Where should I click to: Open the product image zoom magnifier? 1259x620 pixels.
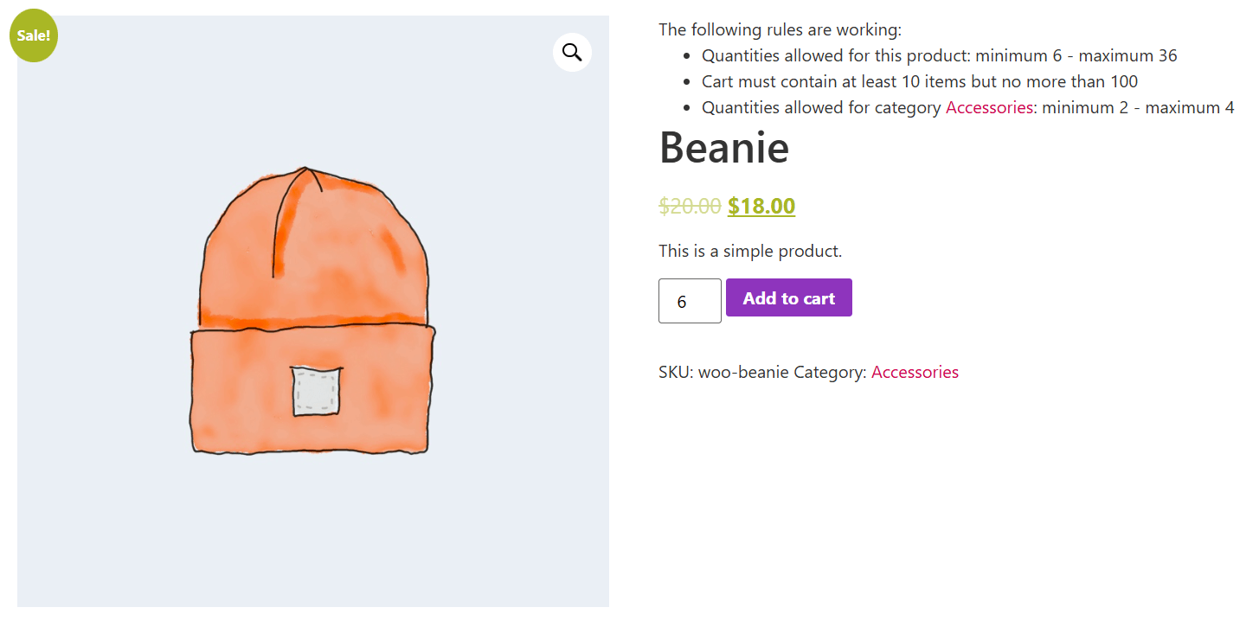click(572, 52)
